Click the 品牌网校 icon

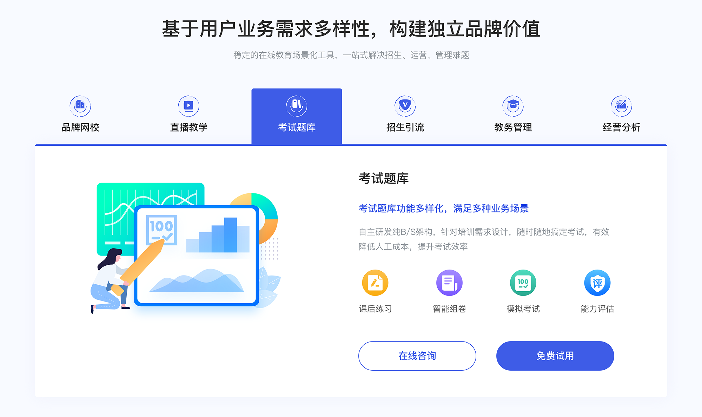[x=79, y=104]
